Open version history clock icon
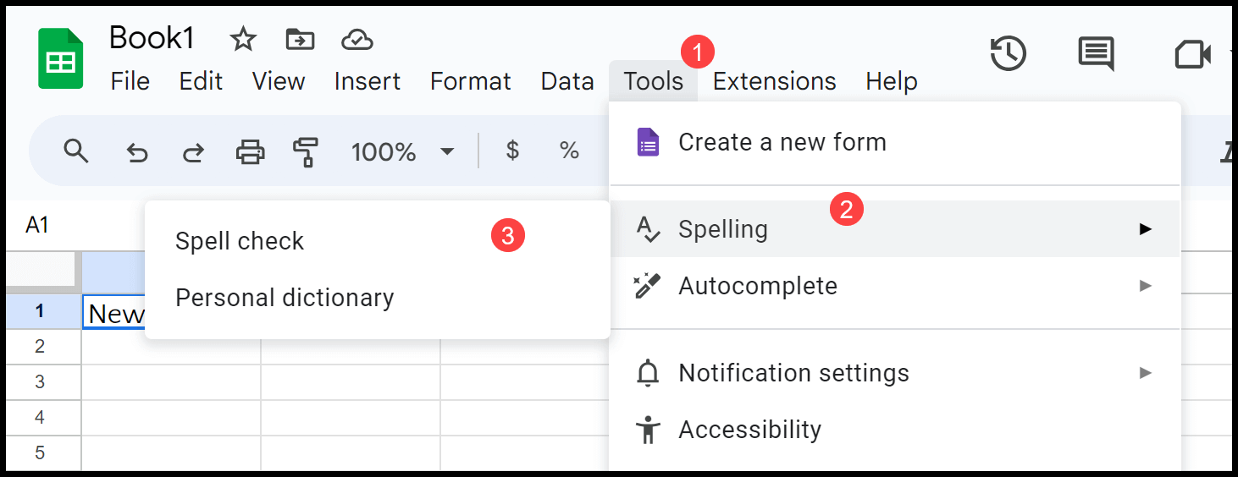The height and width of the screenshot is (477, 1238). (1009, 54)
